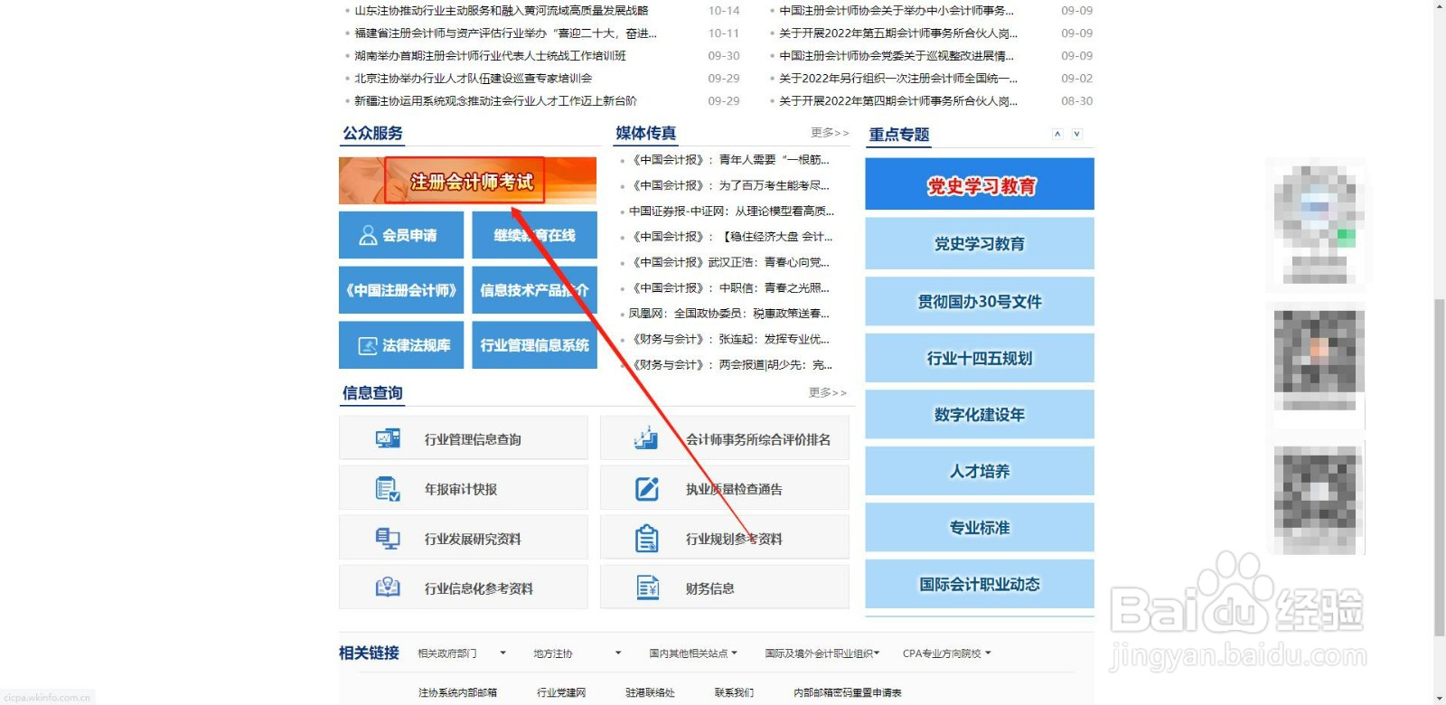Open 行业管理信息系统 tile
Viewport: 1446px width, 705px height.
pos(534,345)
